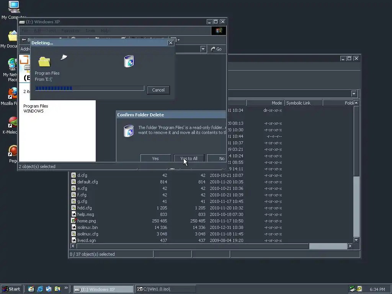
Task: Click Yes in Confirm Folder Delete dialog
Action: (155, 158)
